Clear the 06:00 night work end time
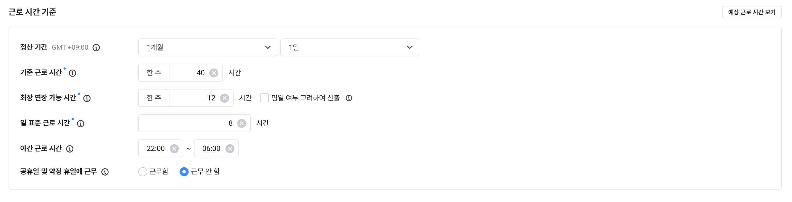 click(x=230, y=149)
